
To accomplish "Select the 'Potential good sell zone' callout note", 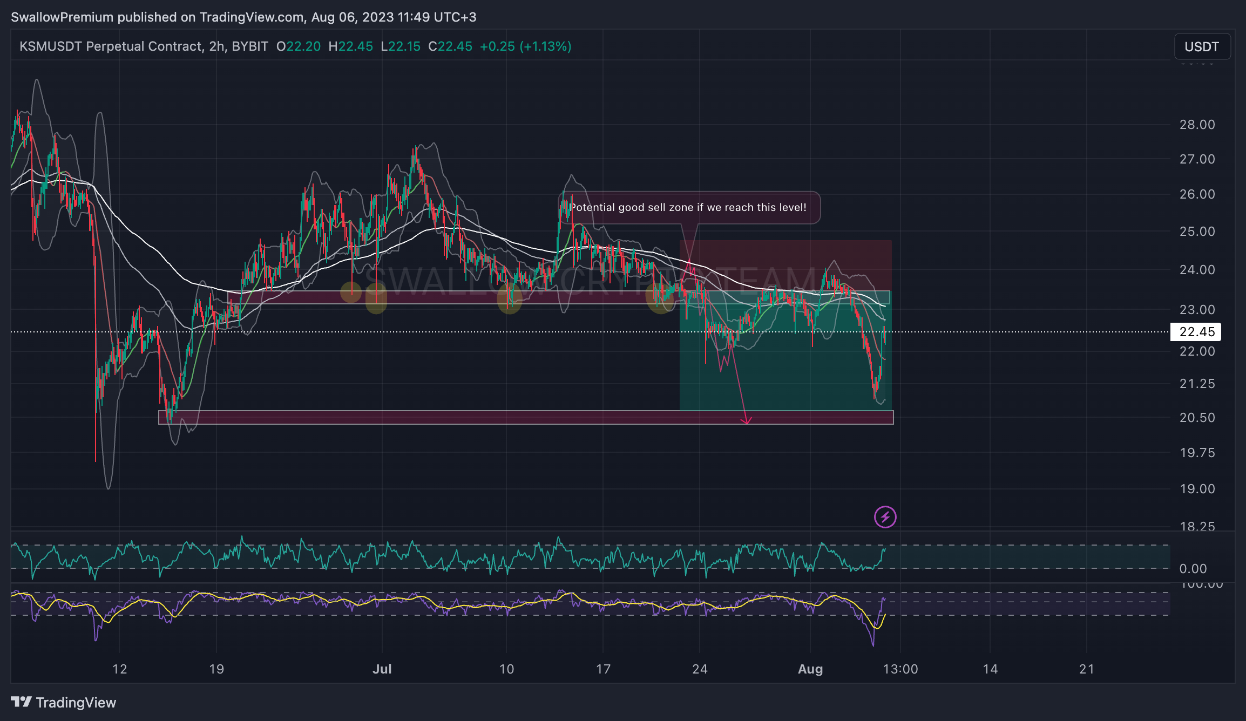I will (x=688, y=207).
